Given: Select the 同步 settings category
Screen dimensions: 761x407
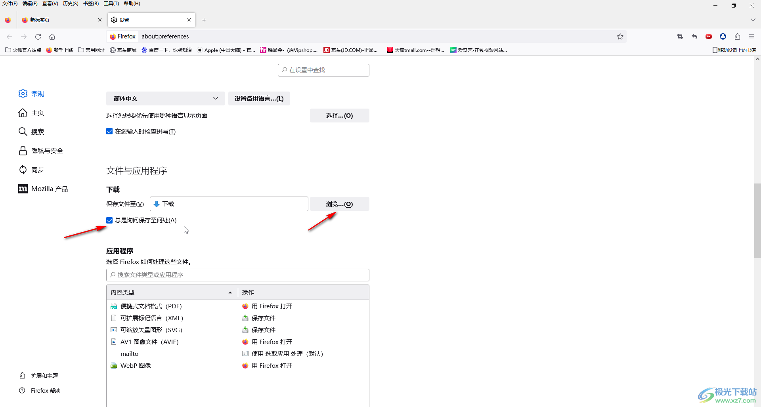Looking at the screenshot, I should point(31,170).
